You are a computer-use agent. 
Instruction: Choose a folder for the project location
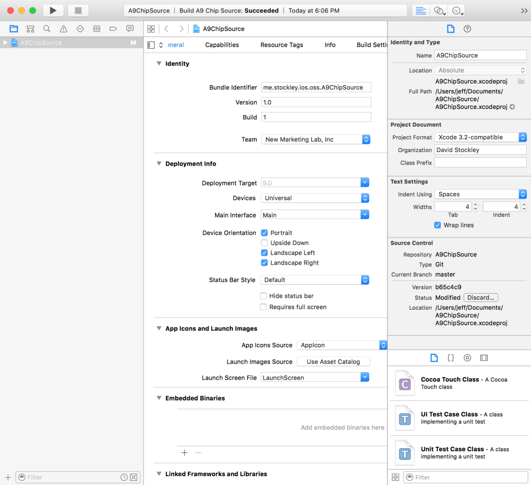[521, 81]
